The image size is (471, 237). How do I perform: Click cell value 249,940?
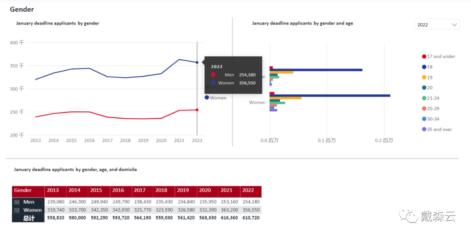coord(99,202)
